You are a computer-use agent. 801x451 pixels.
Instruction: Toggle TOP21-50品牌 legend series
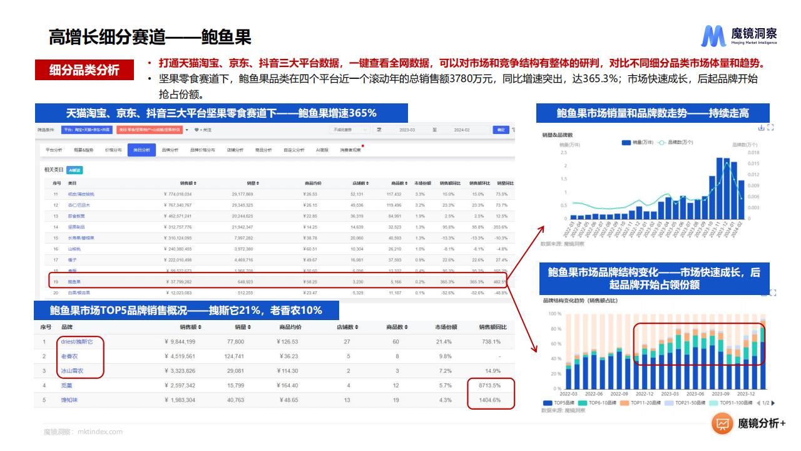click(685, 403)
